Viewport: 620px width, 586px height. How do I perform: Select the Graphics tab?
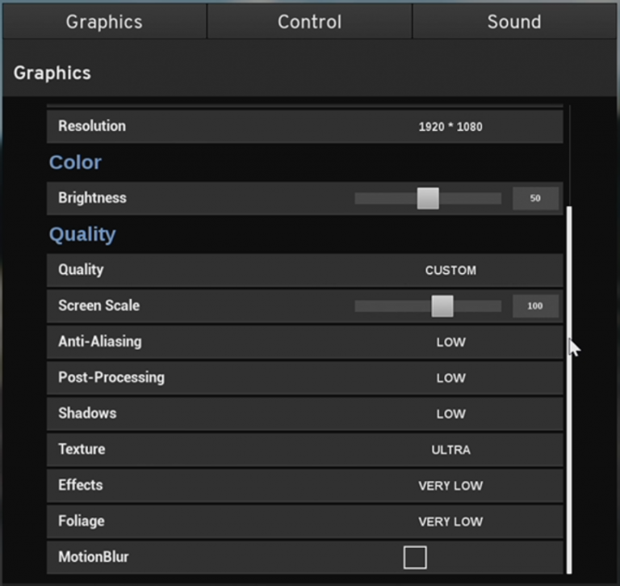104,22
